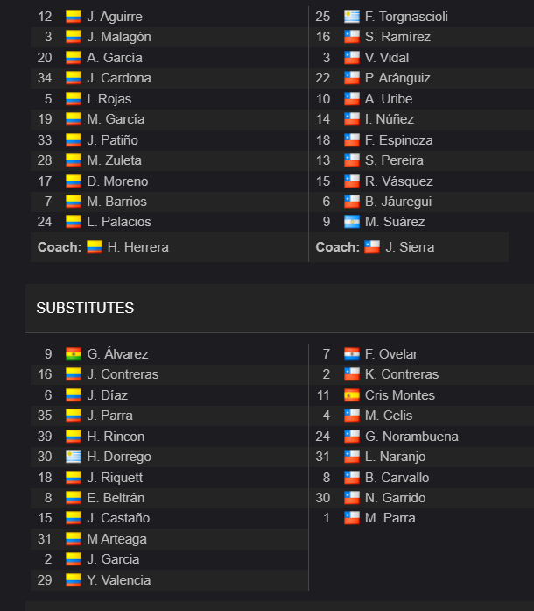Click the Bolivia flag beside G. Álvarez

(x=74, y=354)
